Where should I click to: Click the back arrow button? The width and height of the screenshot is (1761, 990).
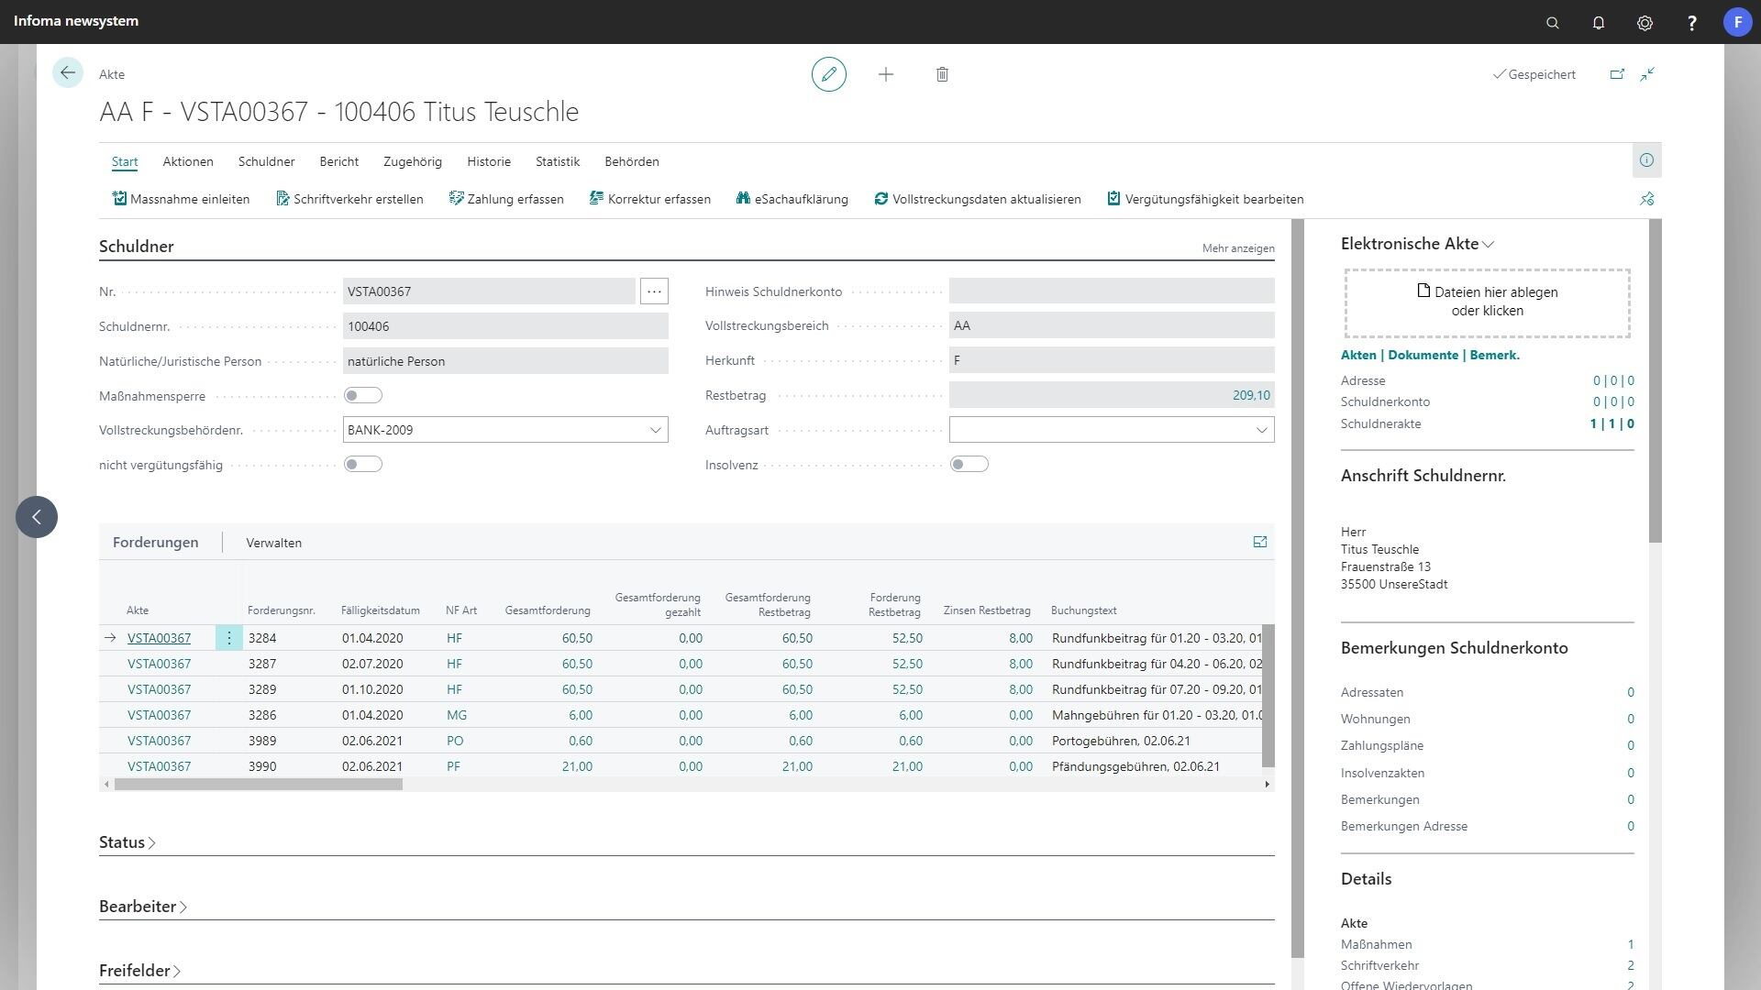67,73
